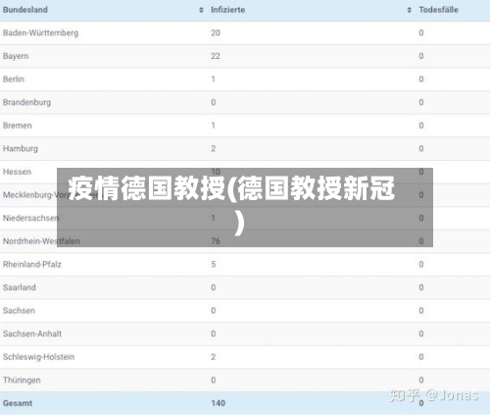
Task: Click sort arrows just before the Infizierte header
Action: (x=201, y=10)
